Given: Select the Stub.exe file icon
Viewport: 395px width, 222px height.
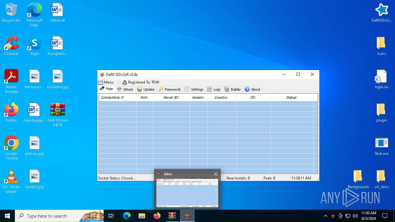Looking at the screenshot, I should pyautogui.click(x=381, y=146).
